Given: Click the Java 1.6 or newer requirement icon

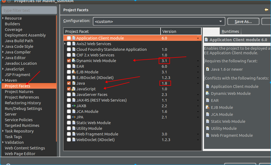Looking at the screenshot, I should point(207,69).
